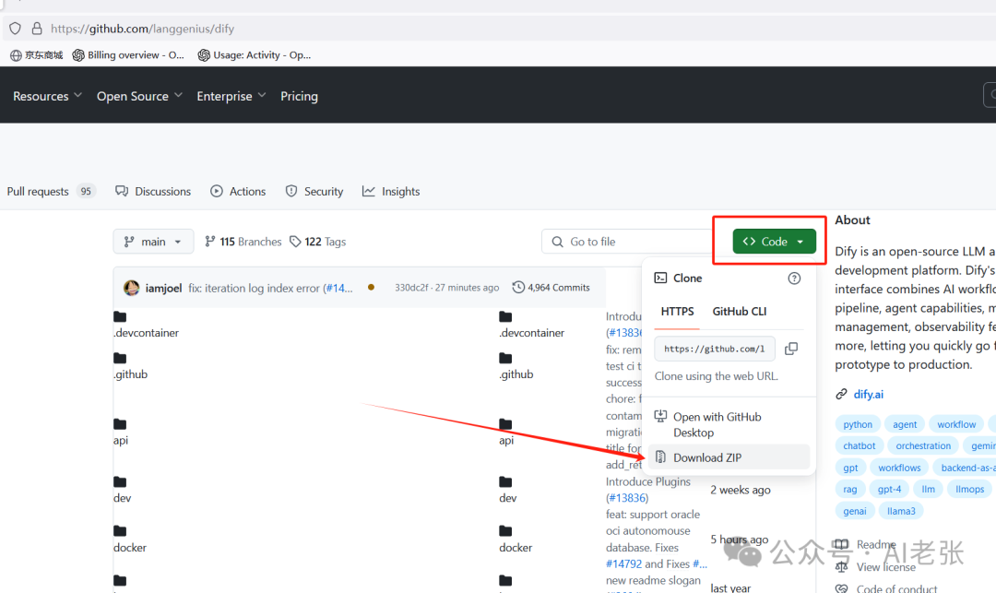View the 115 Branches link
Viewport: 996px width, 593px height.
[243, 242]
